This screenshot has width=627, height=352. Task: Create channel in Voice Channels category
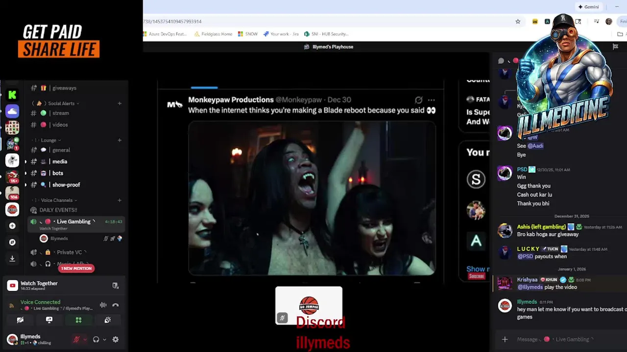click(x=120, y=200)
